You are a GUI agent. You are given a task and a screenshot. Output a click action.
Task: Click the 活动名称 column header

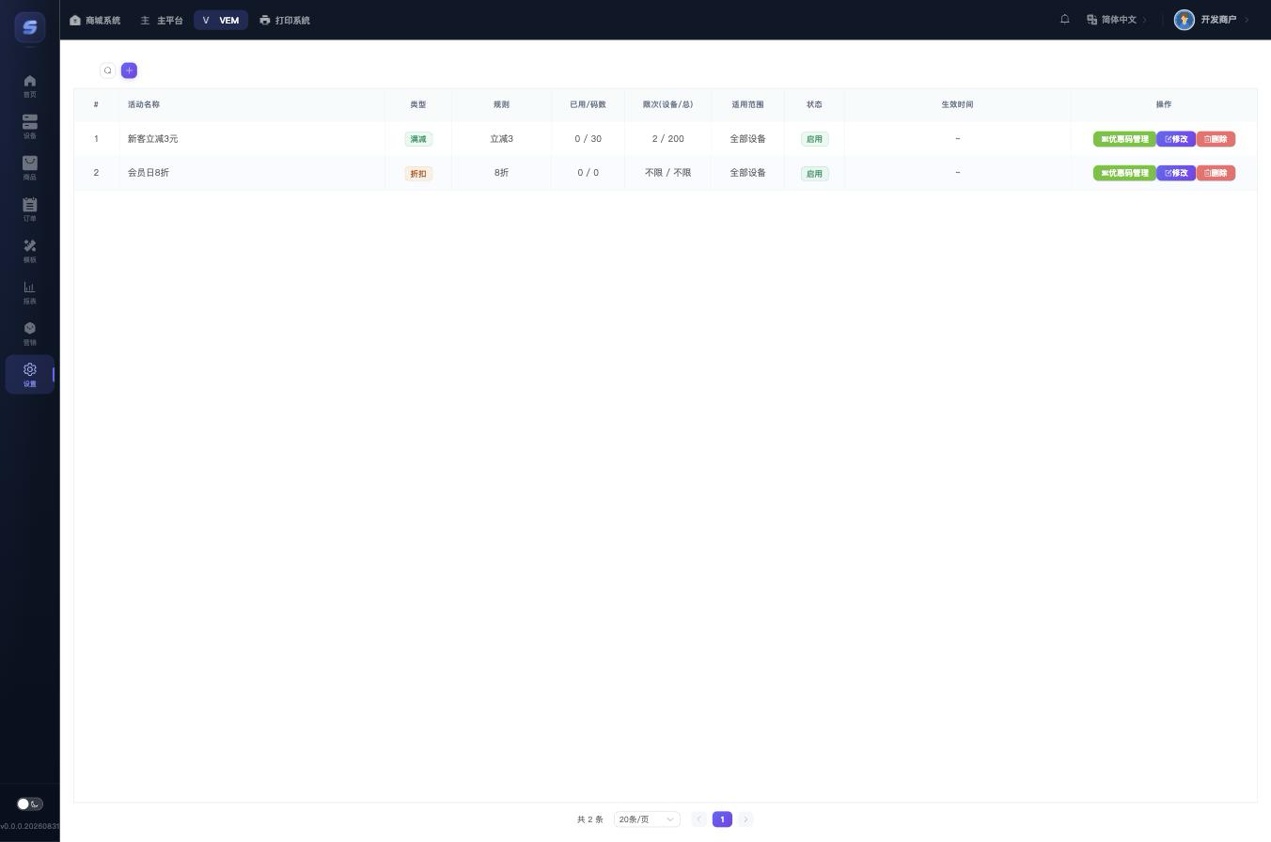[x=144, y=104]
